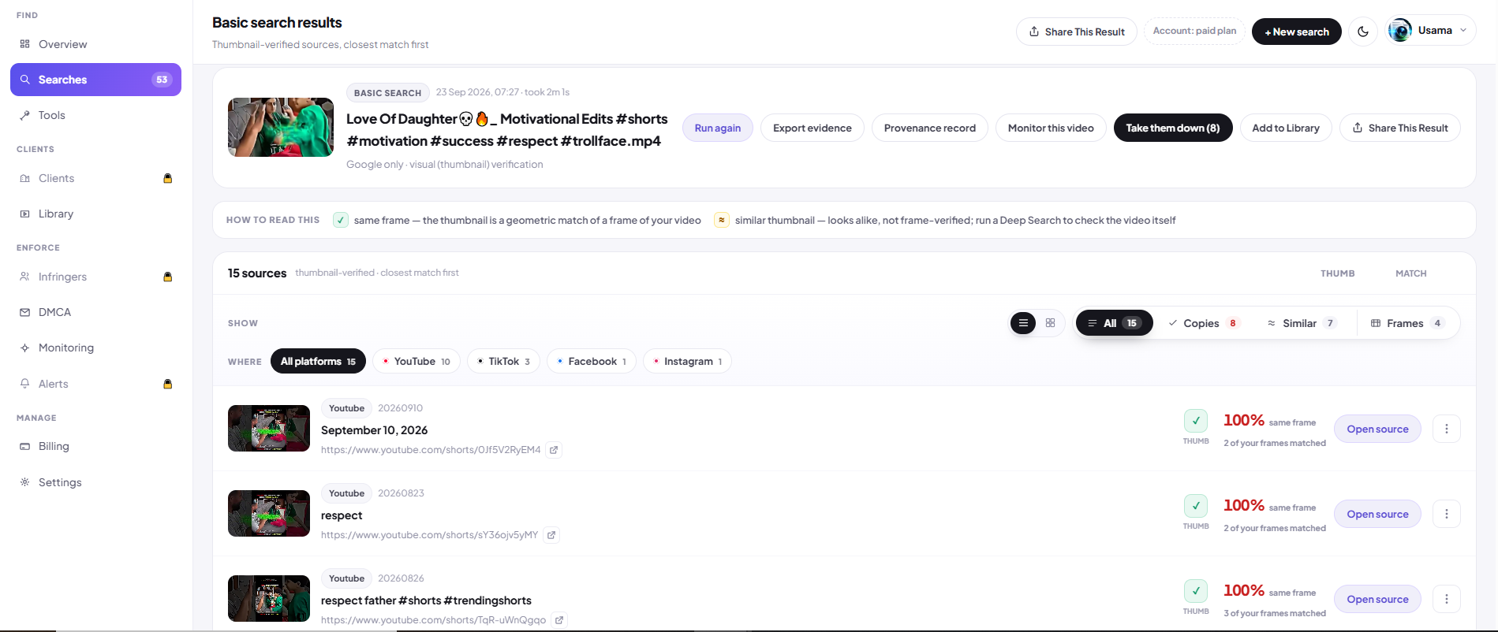Open Tools in the sidebar
Screen dimensions: 1498x632
click(x=95, y=115)
